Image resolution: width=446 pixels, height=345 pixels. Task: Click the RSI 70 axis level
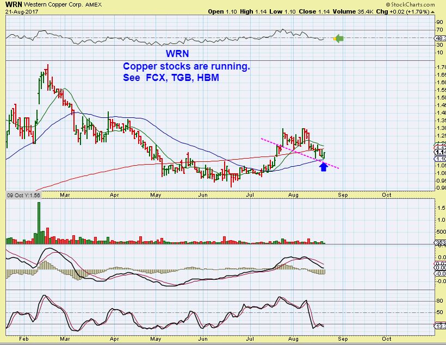click(439, 30)
